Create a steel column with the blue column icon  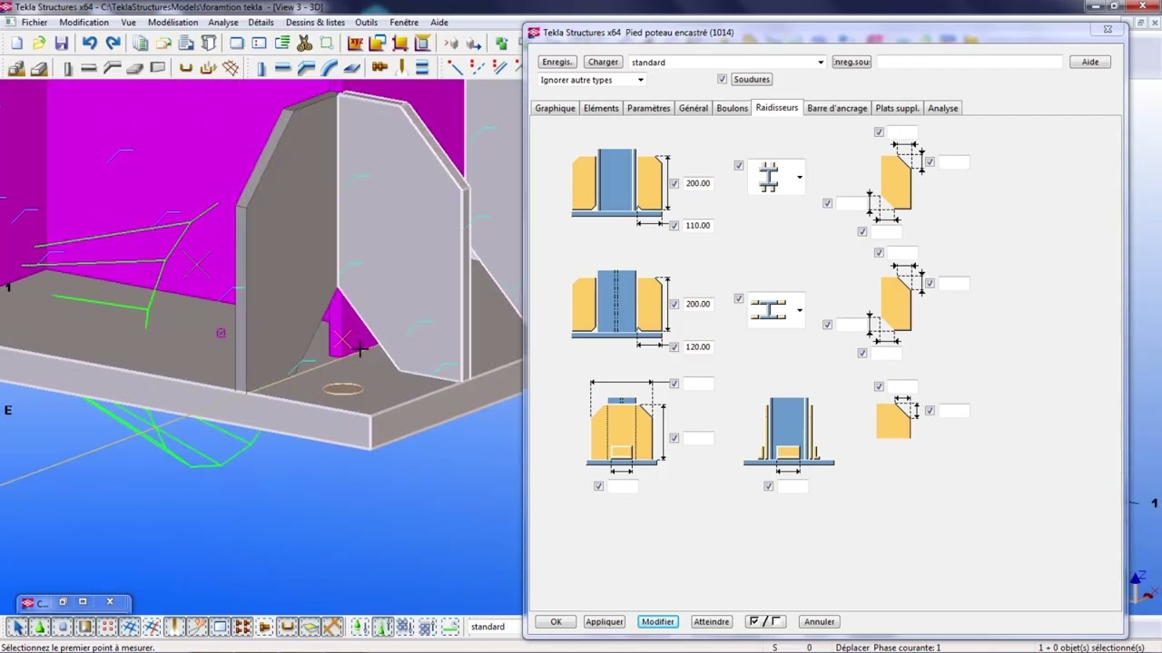261,67
